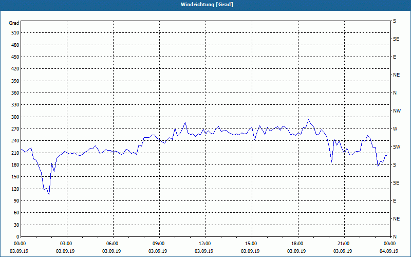411x257 pixels.
Task: Click the 480 value on the degree axis
Action: [x=15, y=45]
